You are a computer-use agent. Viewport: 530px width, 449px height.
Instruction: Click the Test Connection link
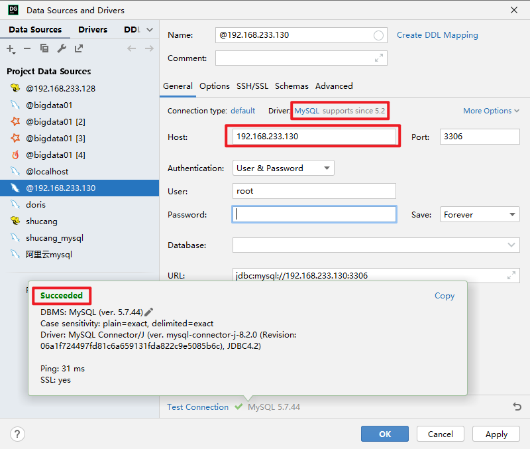[x=197, y=407]
